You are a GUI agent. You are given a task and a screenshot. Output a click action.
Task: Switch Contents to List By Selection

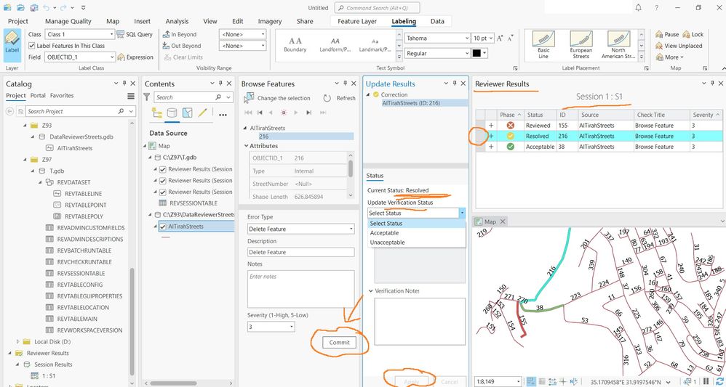coord(187,113)
